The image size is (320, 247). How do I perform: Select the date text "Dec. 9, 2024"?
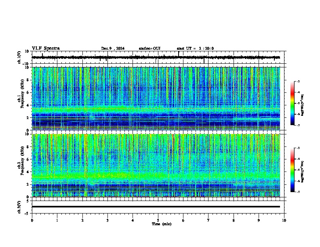click(113, 48)
